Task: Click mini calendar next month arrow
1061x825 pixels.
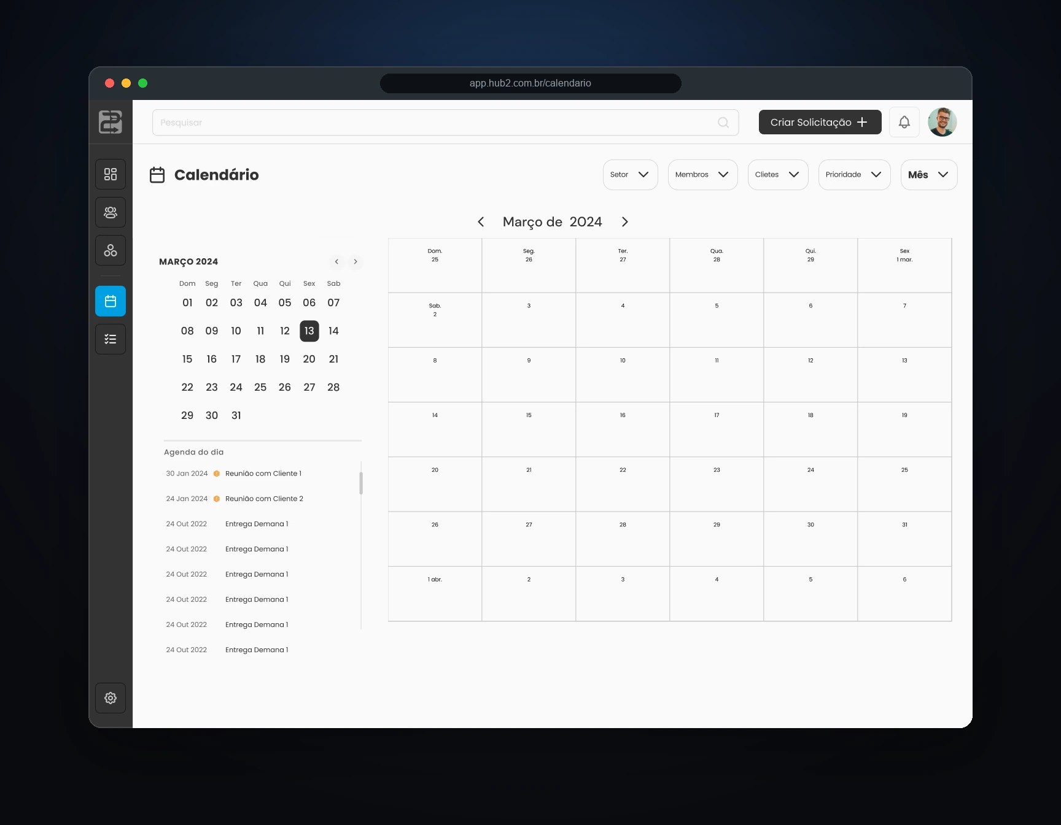Action: click(356, 262)
